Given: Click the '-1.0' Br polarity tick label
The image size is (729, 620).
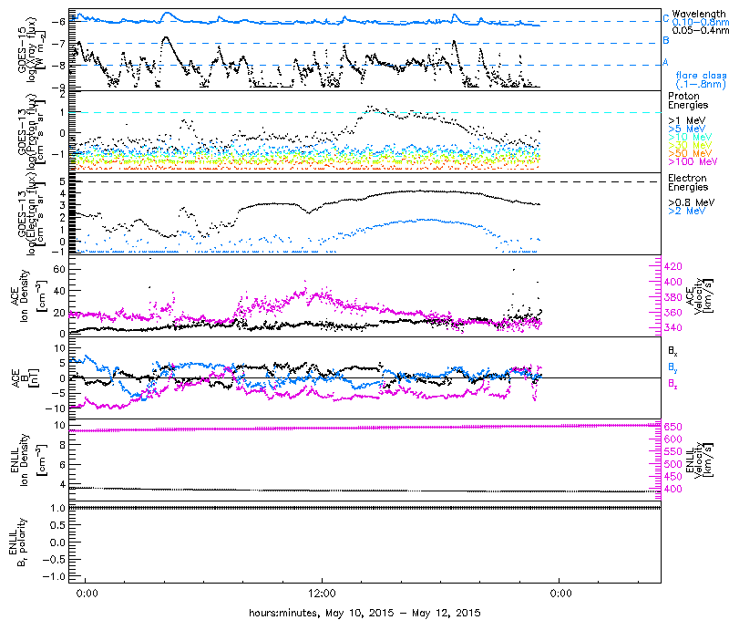Looking at the screenshot, I should tap(54, 577).
